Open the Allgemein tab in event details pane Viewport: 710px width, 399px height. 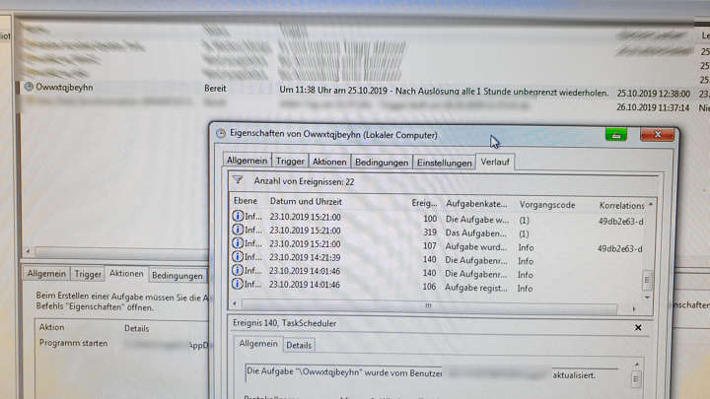pos(258,344)
